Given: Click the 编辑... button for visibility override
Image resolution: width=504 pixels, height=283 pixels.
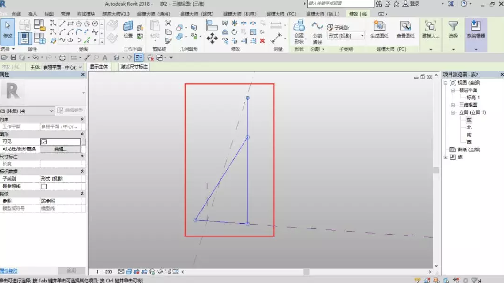Looking at the screenshot, I should click(60, 149).
